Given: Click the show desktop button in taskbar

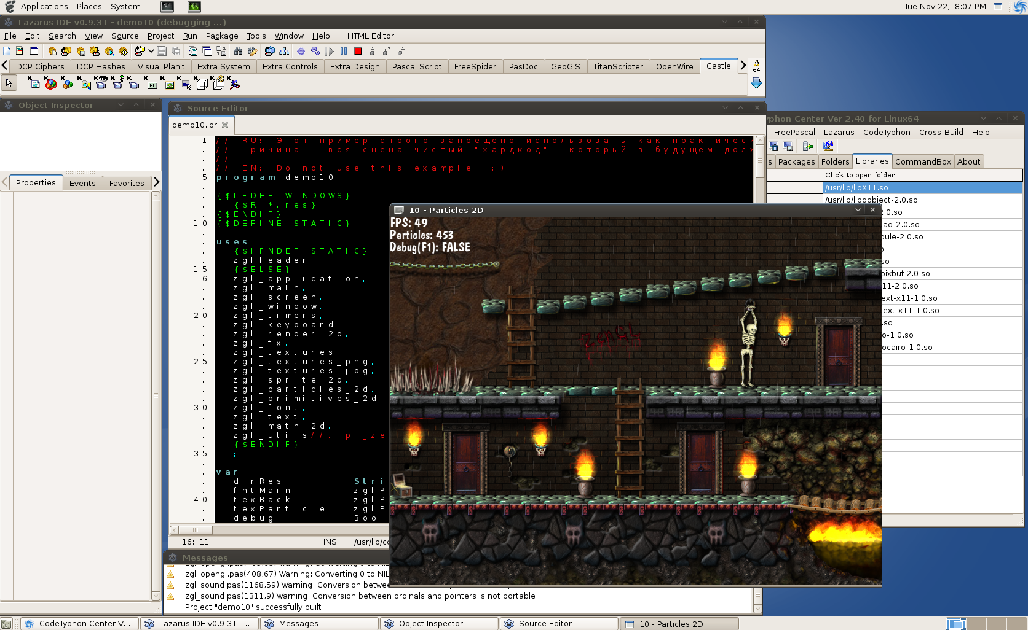Looking at the screenshot, I should pos(6,624).
